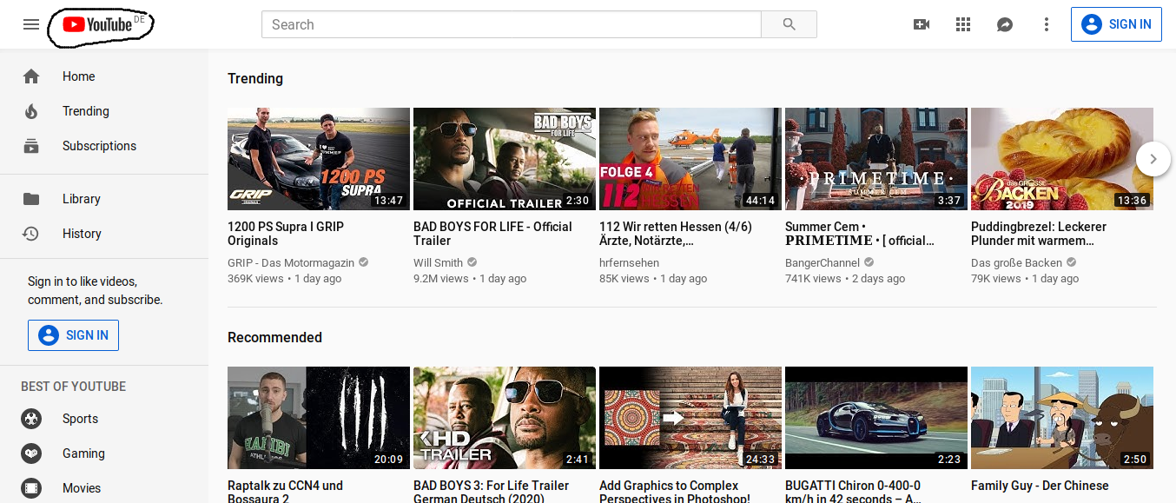This screenshot has height=503, width=1176.
Task: Click the Library folder icon
Action: [31, 199]
